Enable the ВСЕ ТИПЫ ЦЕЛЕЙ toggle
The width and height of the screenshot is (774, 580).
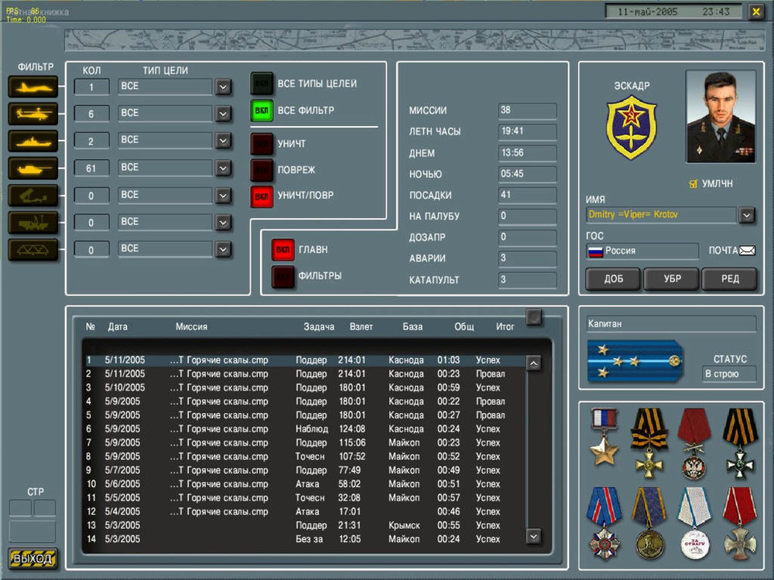[x=262, y=81]
